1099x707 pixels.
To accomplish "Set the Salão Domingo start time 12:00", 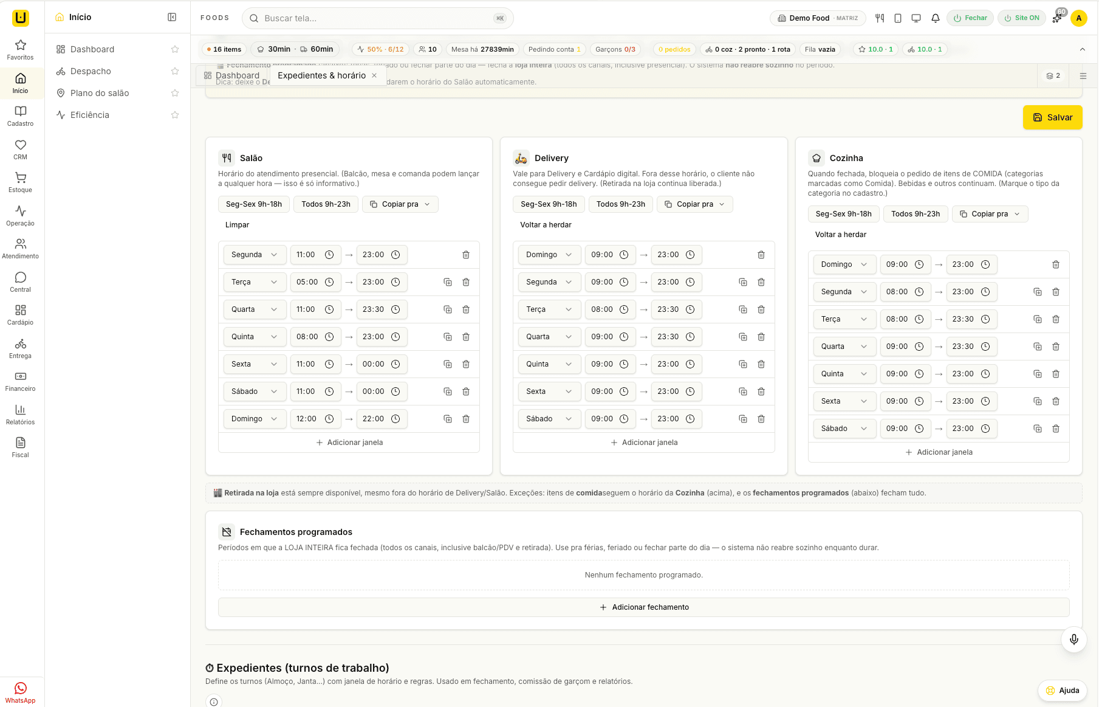I will (315, 419).
